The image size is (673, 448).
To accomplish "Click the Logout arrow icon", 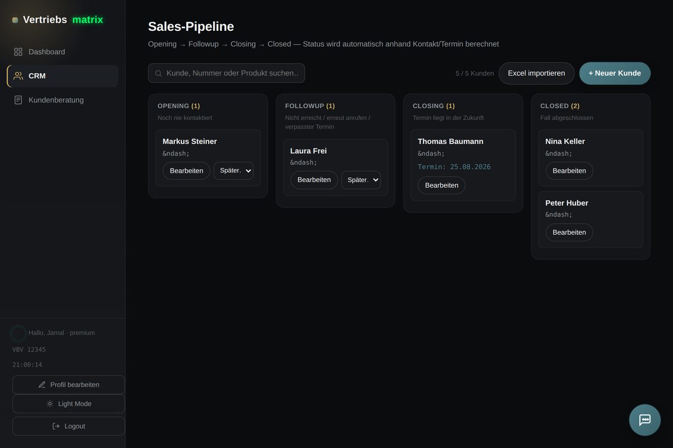I will click(56, 426).
